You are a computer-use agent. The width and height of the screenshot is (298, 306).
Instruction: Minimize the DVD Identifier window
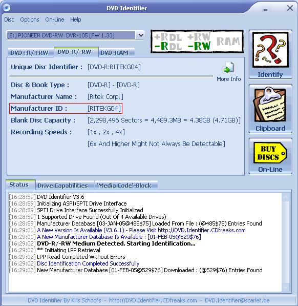click(x=265, y=10)
